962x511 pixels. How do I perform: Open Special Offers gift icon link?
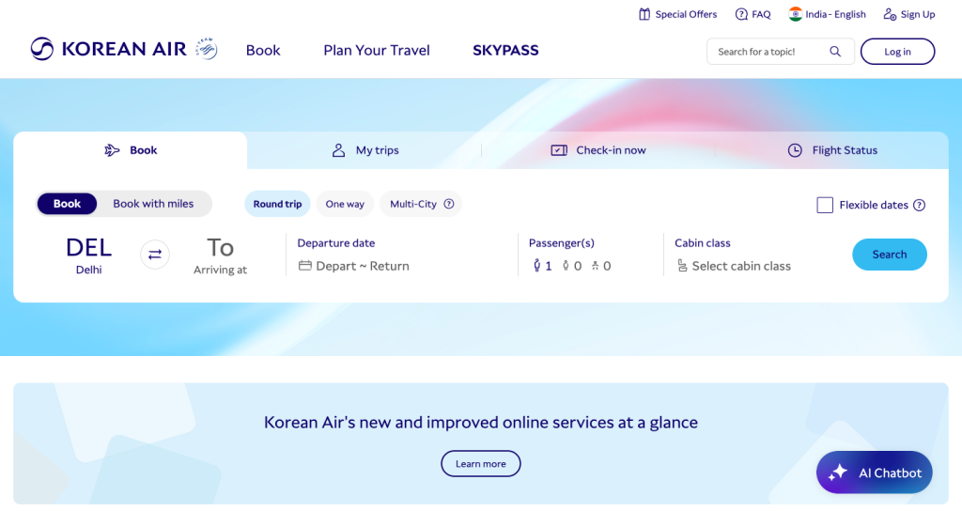(644, 14)
